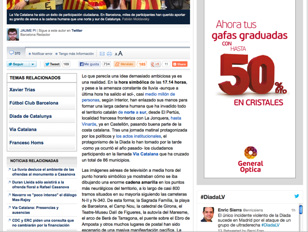Click the Twitter widget scrollbar thumb
308x232 pixels.
pos(301,209)
